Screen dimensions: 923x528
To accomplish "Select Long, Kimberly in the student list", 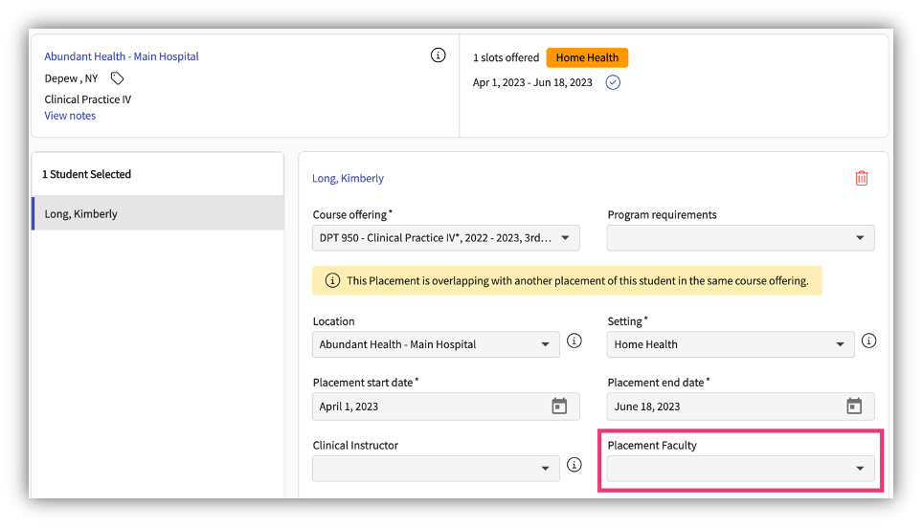I will pyautogui.click(x=158, y=214).
